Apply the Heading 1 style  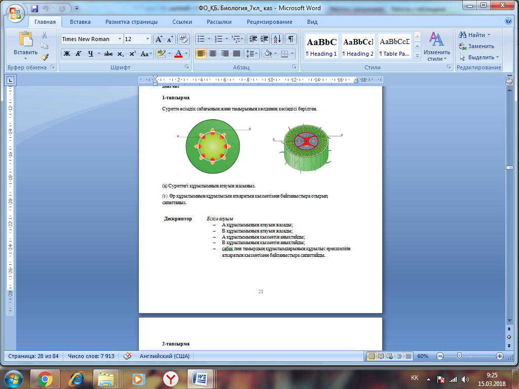pos(321,46)
